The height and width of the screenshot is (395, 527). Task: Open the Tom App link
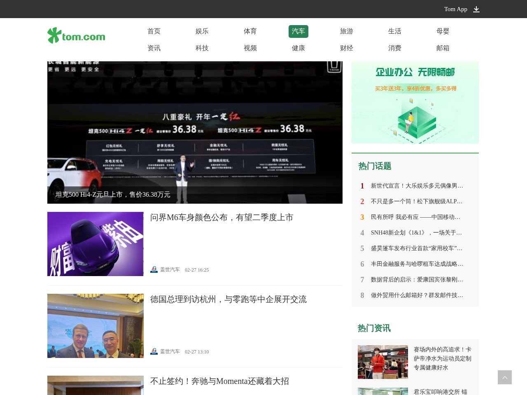pos(455,9)
